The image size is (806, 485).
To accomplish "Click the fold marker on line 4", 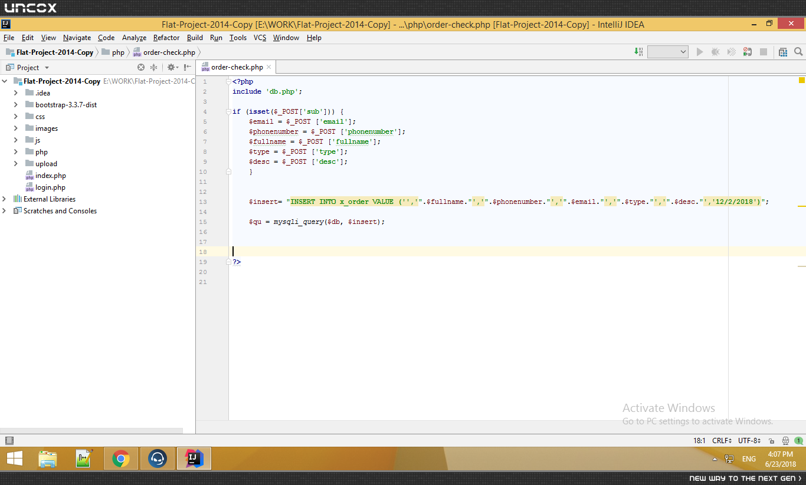I will (x=228, y=111).
